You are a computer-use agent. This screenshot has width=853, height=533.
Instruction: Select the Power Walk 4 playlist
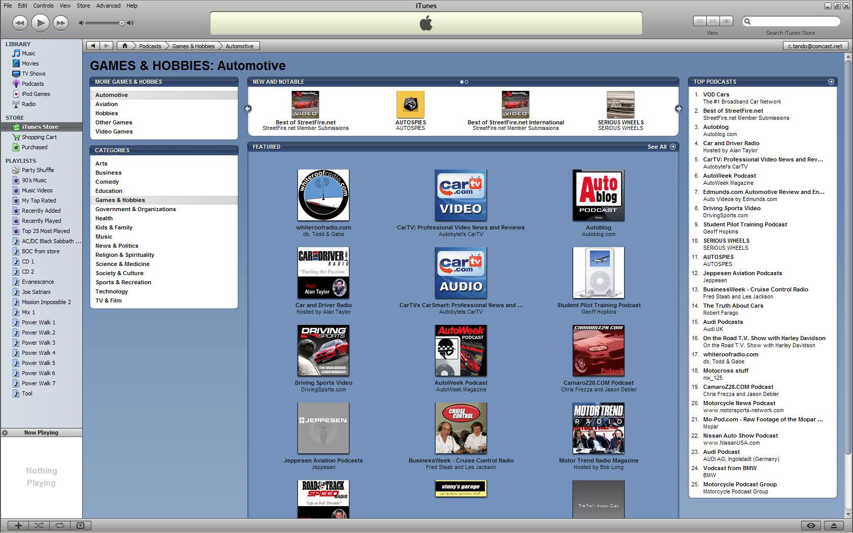coord(39,353)
